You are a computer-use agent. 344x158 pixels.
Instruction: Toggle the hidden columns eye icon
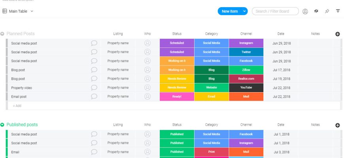tap(316, 11)
